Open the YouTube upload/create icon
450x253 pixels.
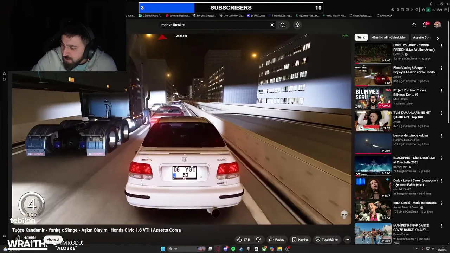(414, 25)
